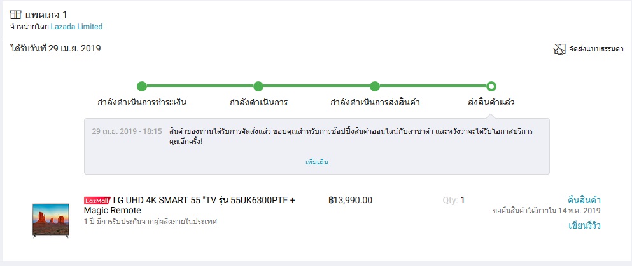Image resolution: width=632 pixels, height=266 pixels.
Task: Click the 29 เม.ย. 2019 - 18:15 timestamp
Action: click(x=127, y=131)
